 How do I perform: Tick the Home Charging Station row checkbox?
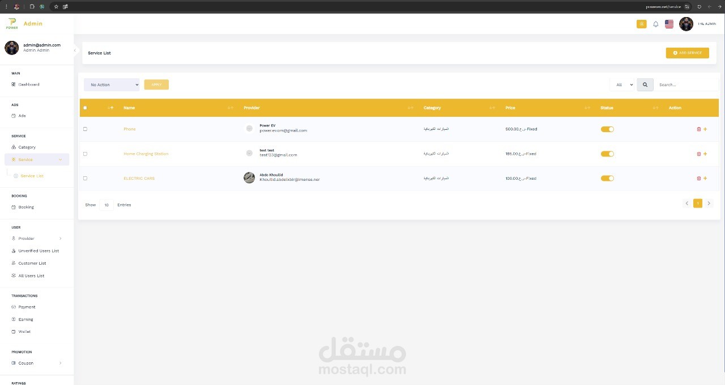85,154
